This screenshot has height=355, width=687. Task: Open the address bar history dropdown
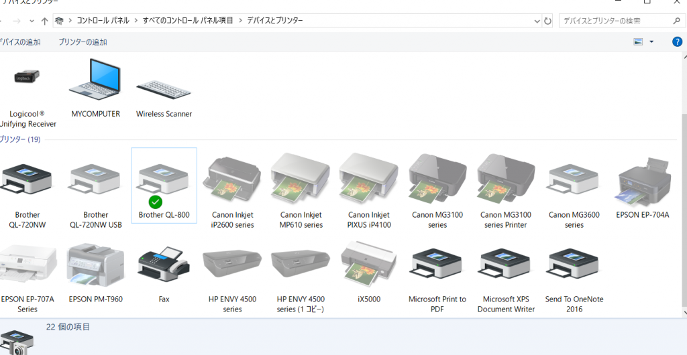(x=537, y=21)
